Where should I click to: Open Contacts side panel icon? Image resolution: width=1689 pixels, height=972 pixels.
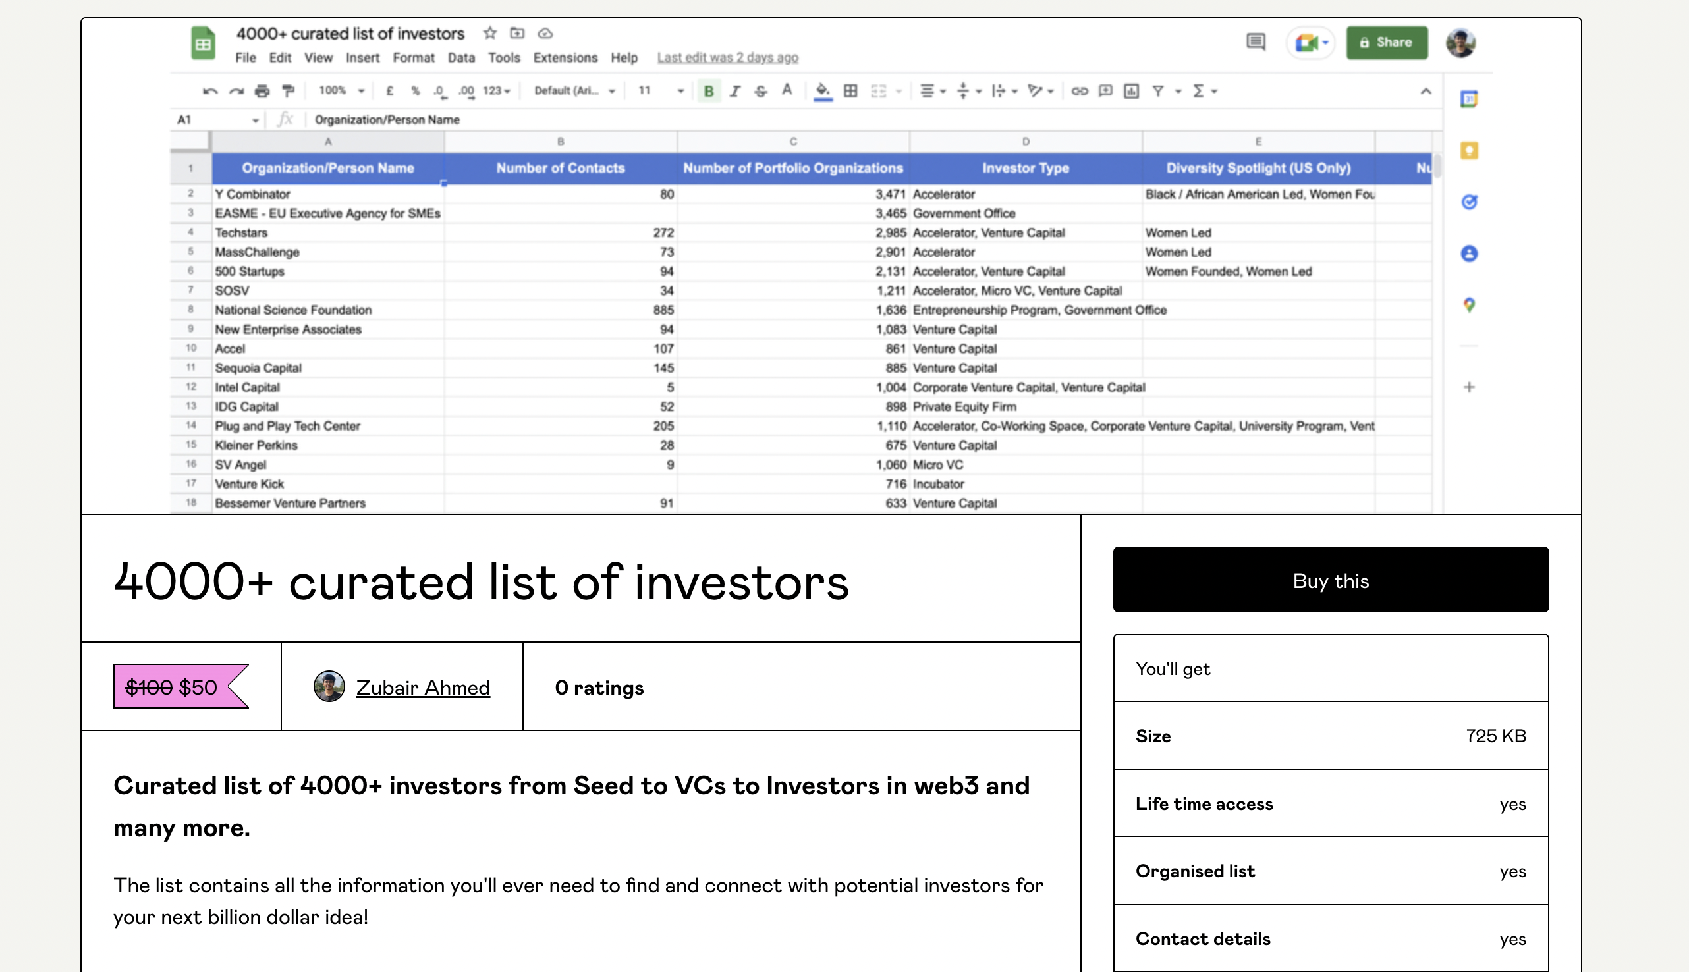pyautogui.click(x=1469, y=254)
